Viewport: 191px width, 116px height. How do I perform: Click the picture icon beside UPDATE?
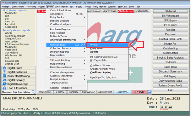pyautogui.click(x=150, y=92)
